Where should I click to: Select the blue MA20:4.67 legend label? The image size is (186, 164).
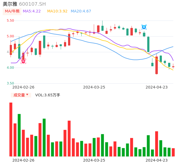tap(81, 11)
